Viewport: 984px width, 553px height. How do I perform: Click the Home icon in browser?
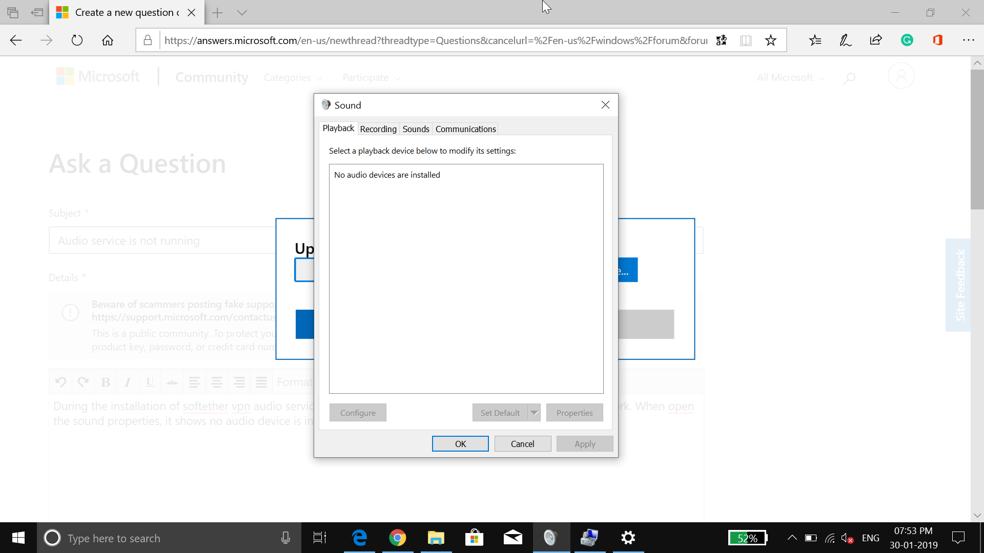click(108, 40)
